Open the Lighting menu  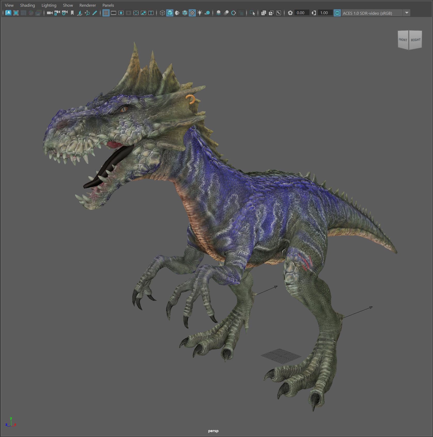coord(49,5)
